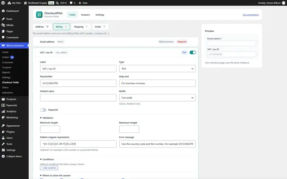
Task: Click the Products icon
Action: pyautogui.click(x=3, y=99)
